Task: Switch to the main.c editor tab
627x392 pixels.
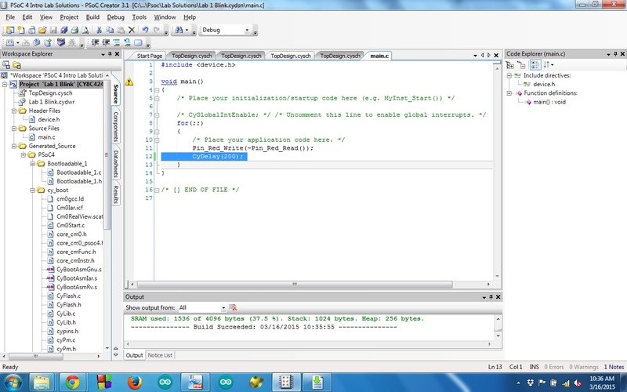Action: (x=379, y=56)
